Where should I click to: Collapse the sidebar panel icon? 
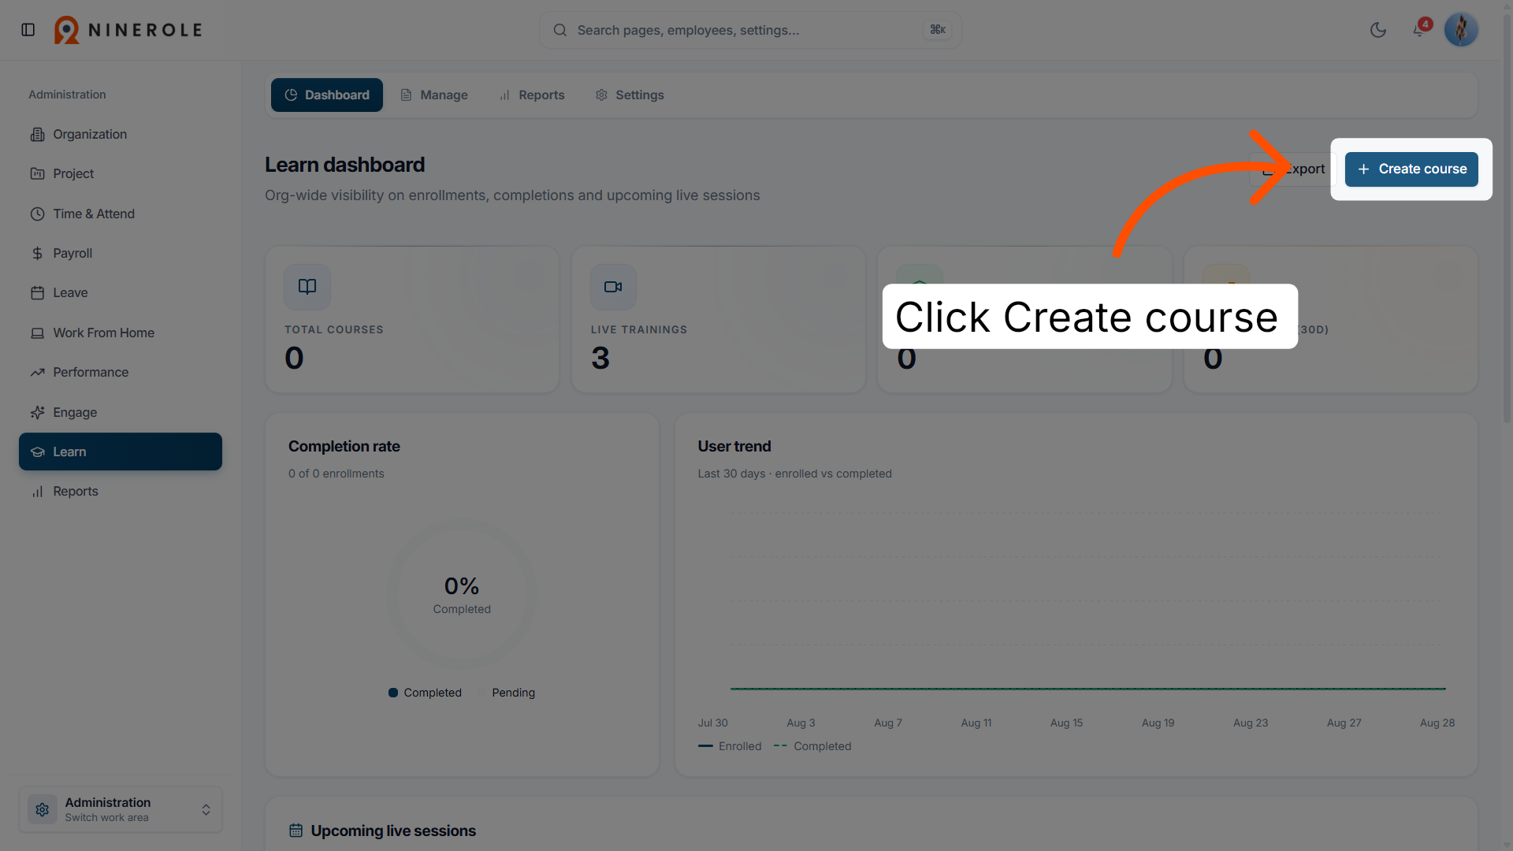(28, 30)
